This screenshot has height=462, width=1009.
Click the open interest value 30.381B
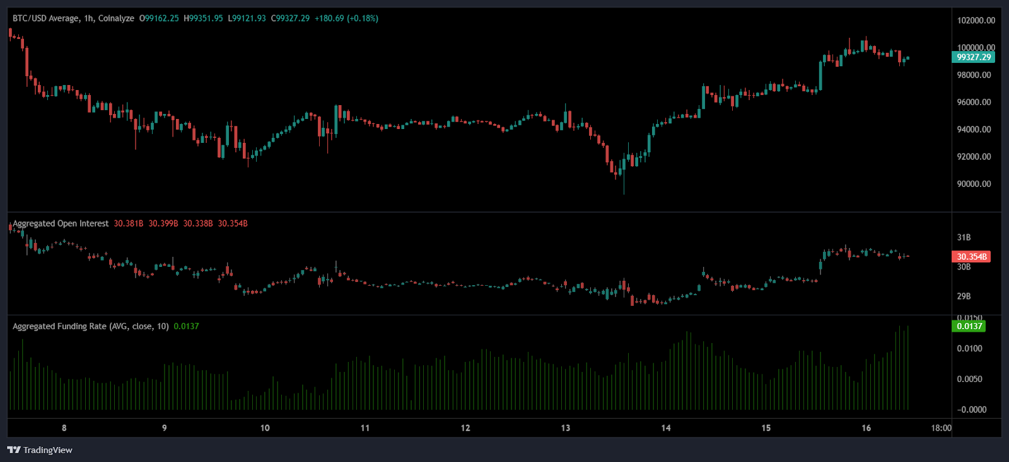(x=129, y=223)
